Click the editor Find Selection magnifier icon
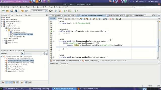161x90 pixels. click(78, 19)
